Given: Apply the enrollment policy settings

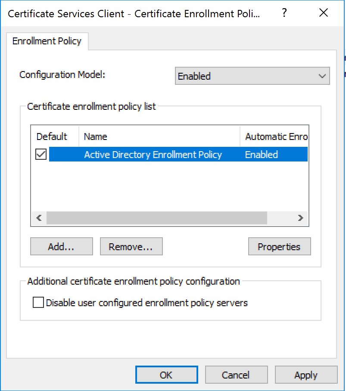Looking at the screenshot, I should [x=306, y=375].
